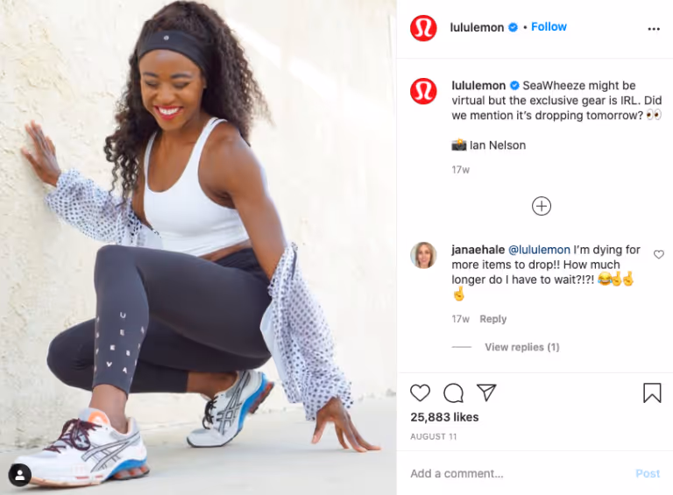Open the three-dot more options menu
The height and width of the screenshot is (495, 673).
(x=653, y=29)
